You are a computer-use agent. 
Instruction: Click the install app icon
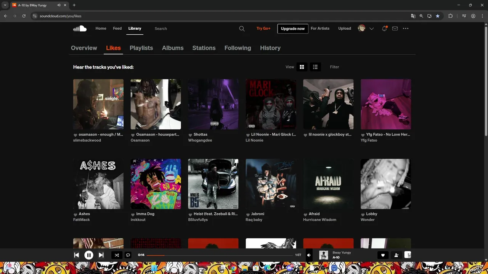429,16
